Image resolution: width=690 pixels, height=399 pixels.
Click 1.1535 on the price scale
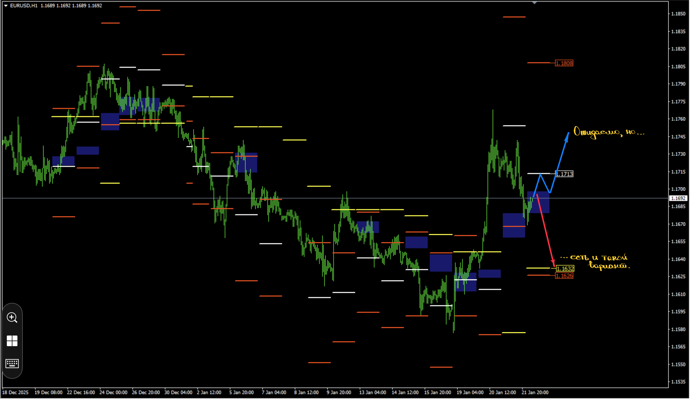click(x=678, y=382)
